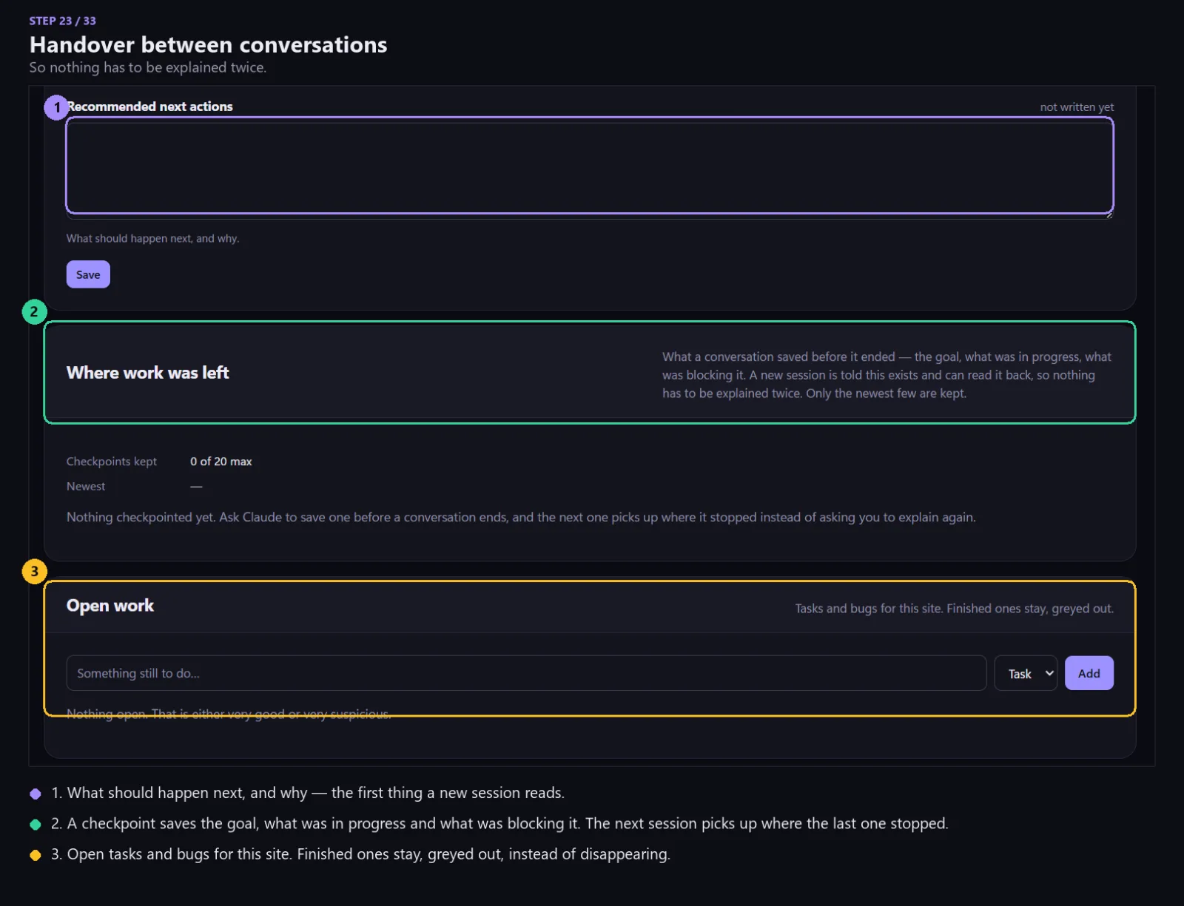This screenshot has height=906, width=1184.
Task: Click the yellow legend bullet dot
Action: 36,856
